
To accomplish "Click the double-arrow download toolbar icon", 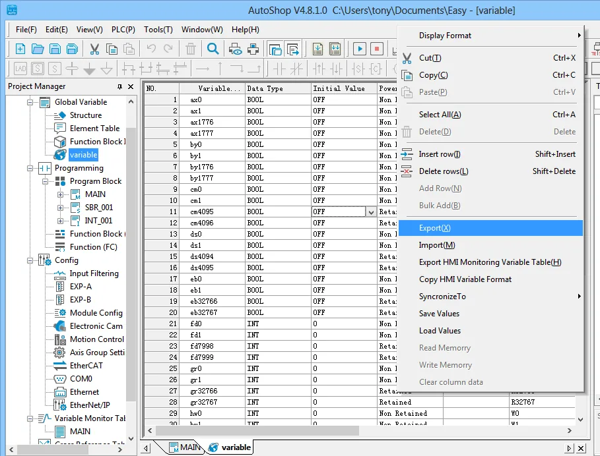I will (335, 49).
